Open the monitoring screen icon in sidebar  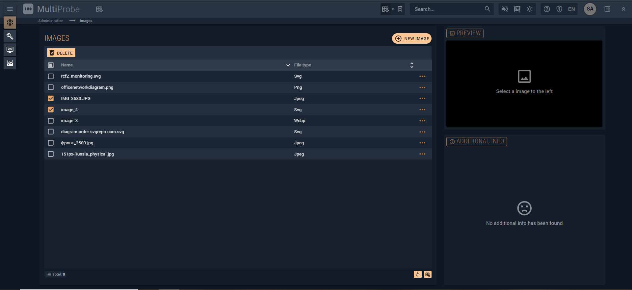coord(10,50)
